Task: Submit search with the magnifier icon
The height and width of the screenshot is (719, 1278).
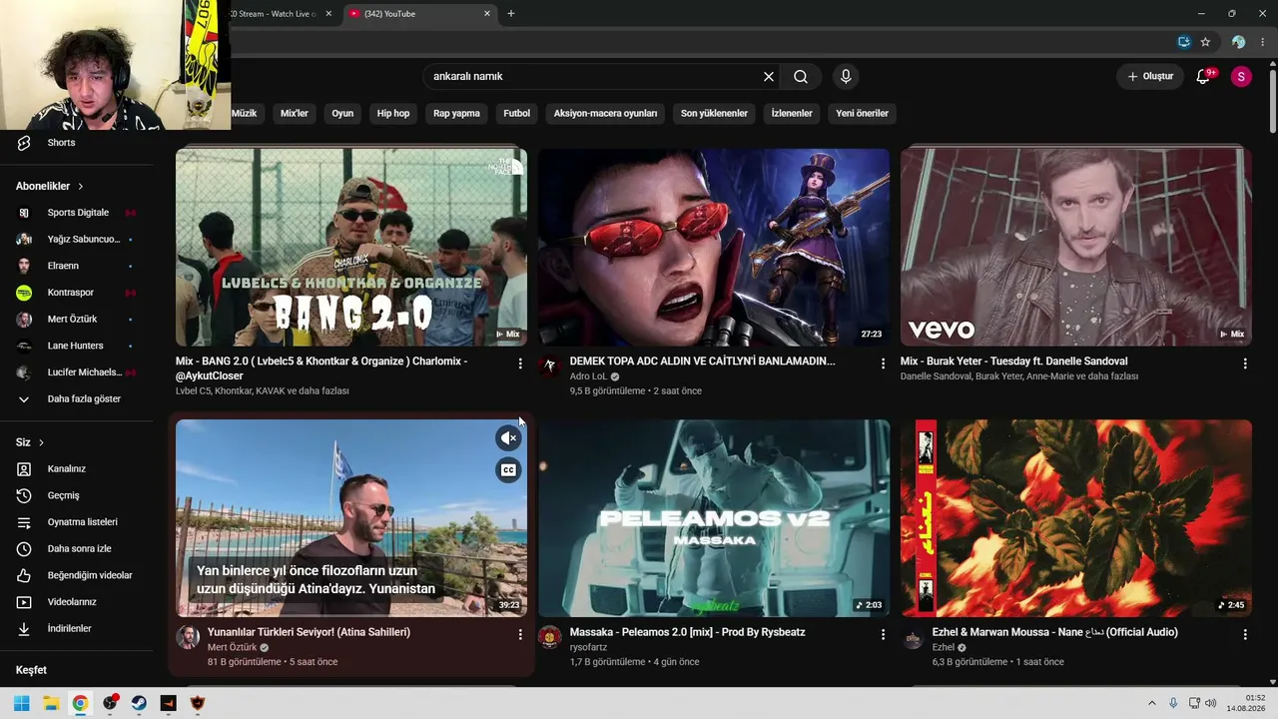Action: click(801, 77)
